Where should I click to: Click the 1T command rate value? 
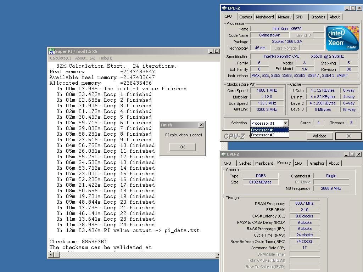tap(305, 248)
